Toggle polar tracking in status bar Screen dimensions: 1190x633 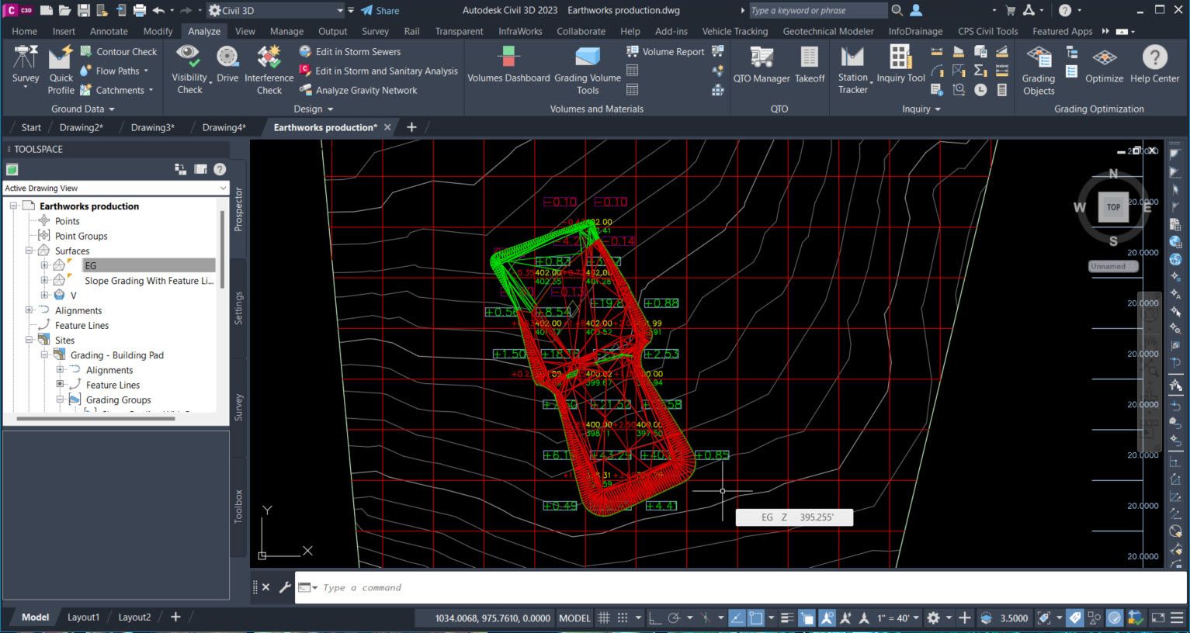pos(674,618)
